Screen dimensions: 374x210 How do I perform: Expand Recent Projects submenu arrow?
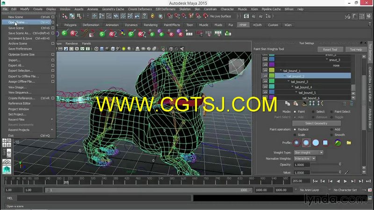point(52,130)
